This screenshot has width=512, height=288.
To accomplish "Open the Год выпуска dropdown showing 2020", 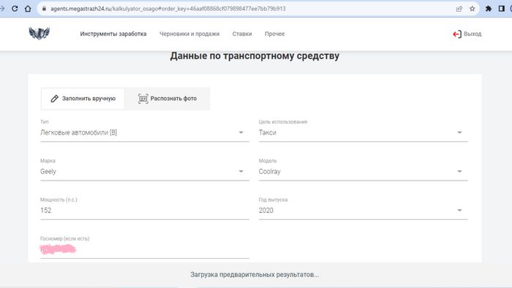I will [363, 210].
